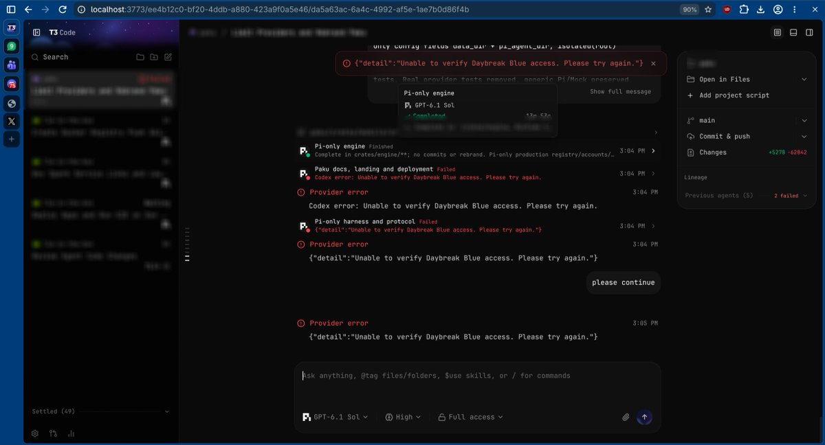Reload the localhost page
825x445 pixels.
point(63,10)
